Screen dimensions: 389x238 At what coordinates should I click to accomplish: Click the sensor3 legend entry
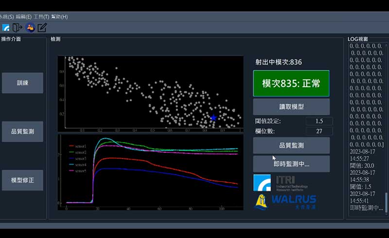tap(77, 159)
